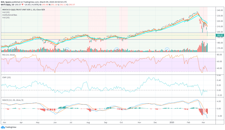The image size is (225, 130).
Task: Open the dividend marker in late September
Action: [x=117, y=50]
